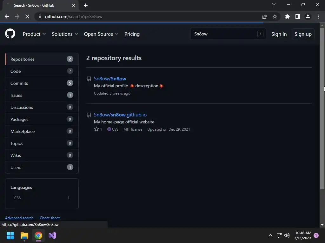Viewport: 325px width, 243px height.
Task: Click repository icon beside Sn8ow/Sn8ow
Action: pyautogui.click(x=89, y=79)
